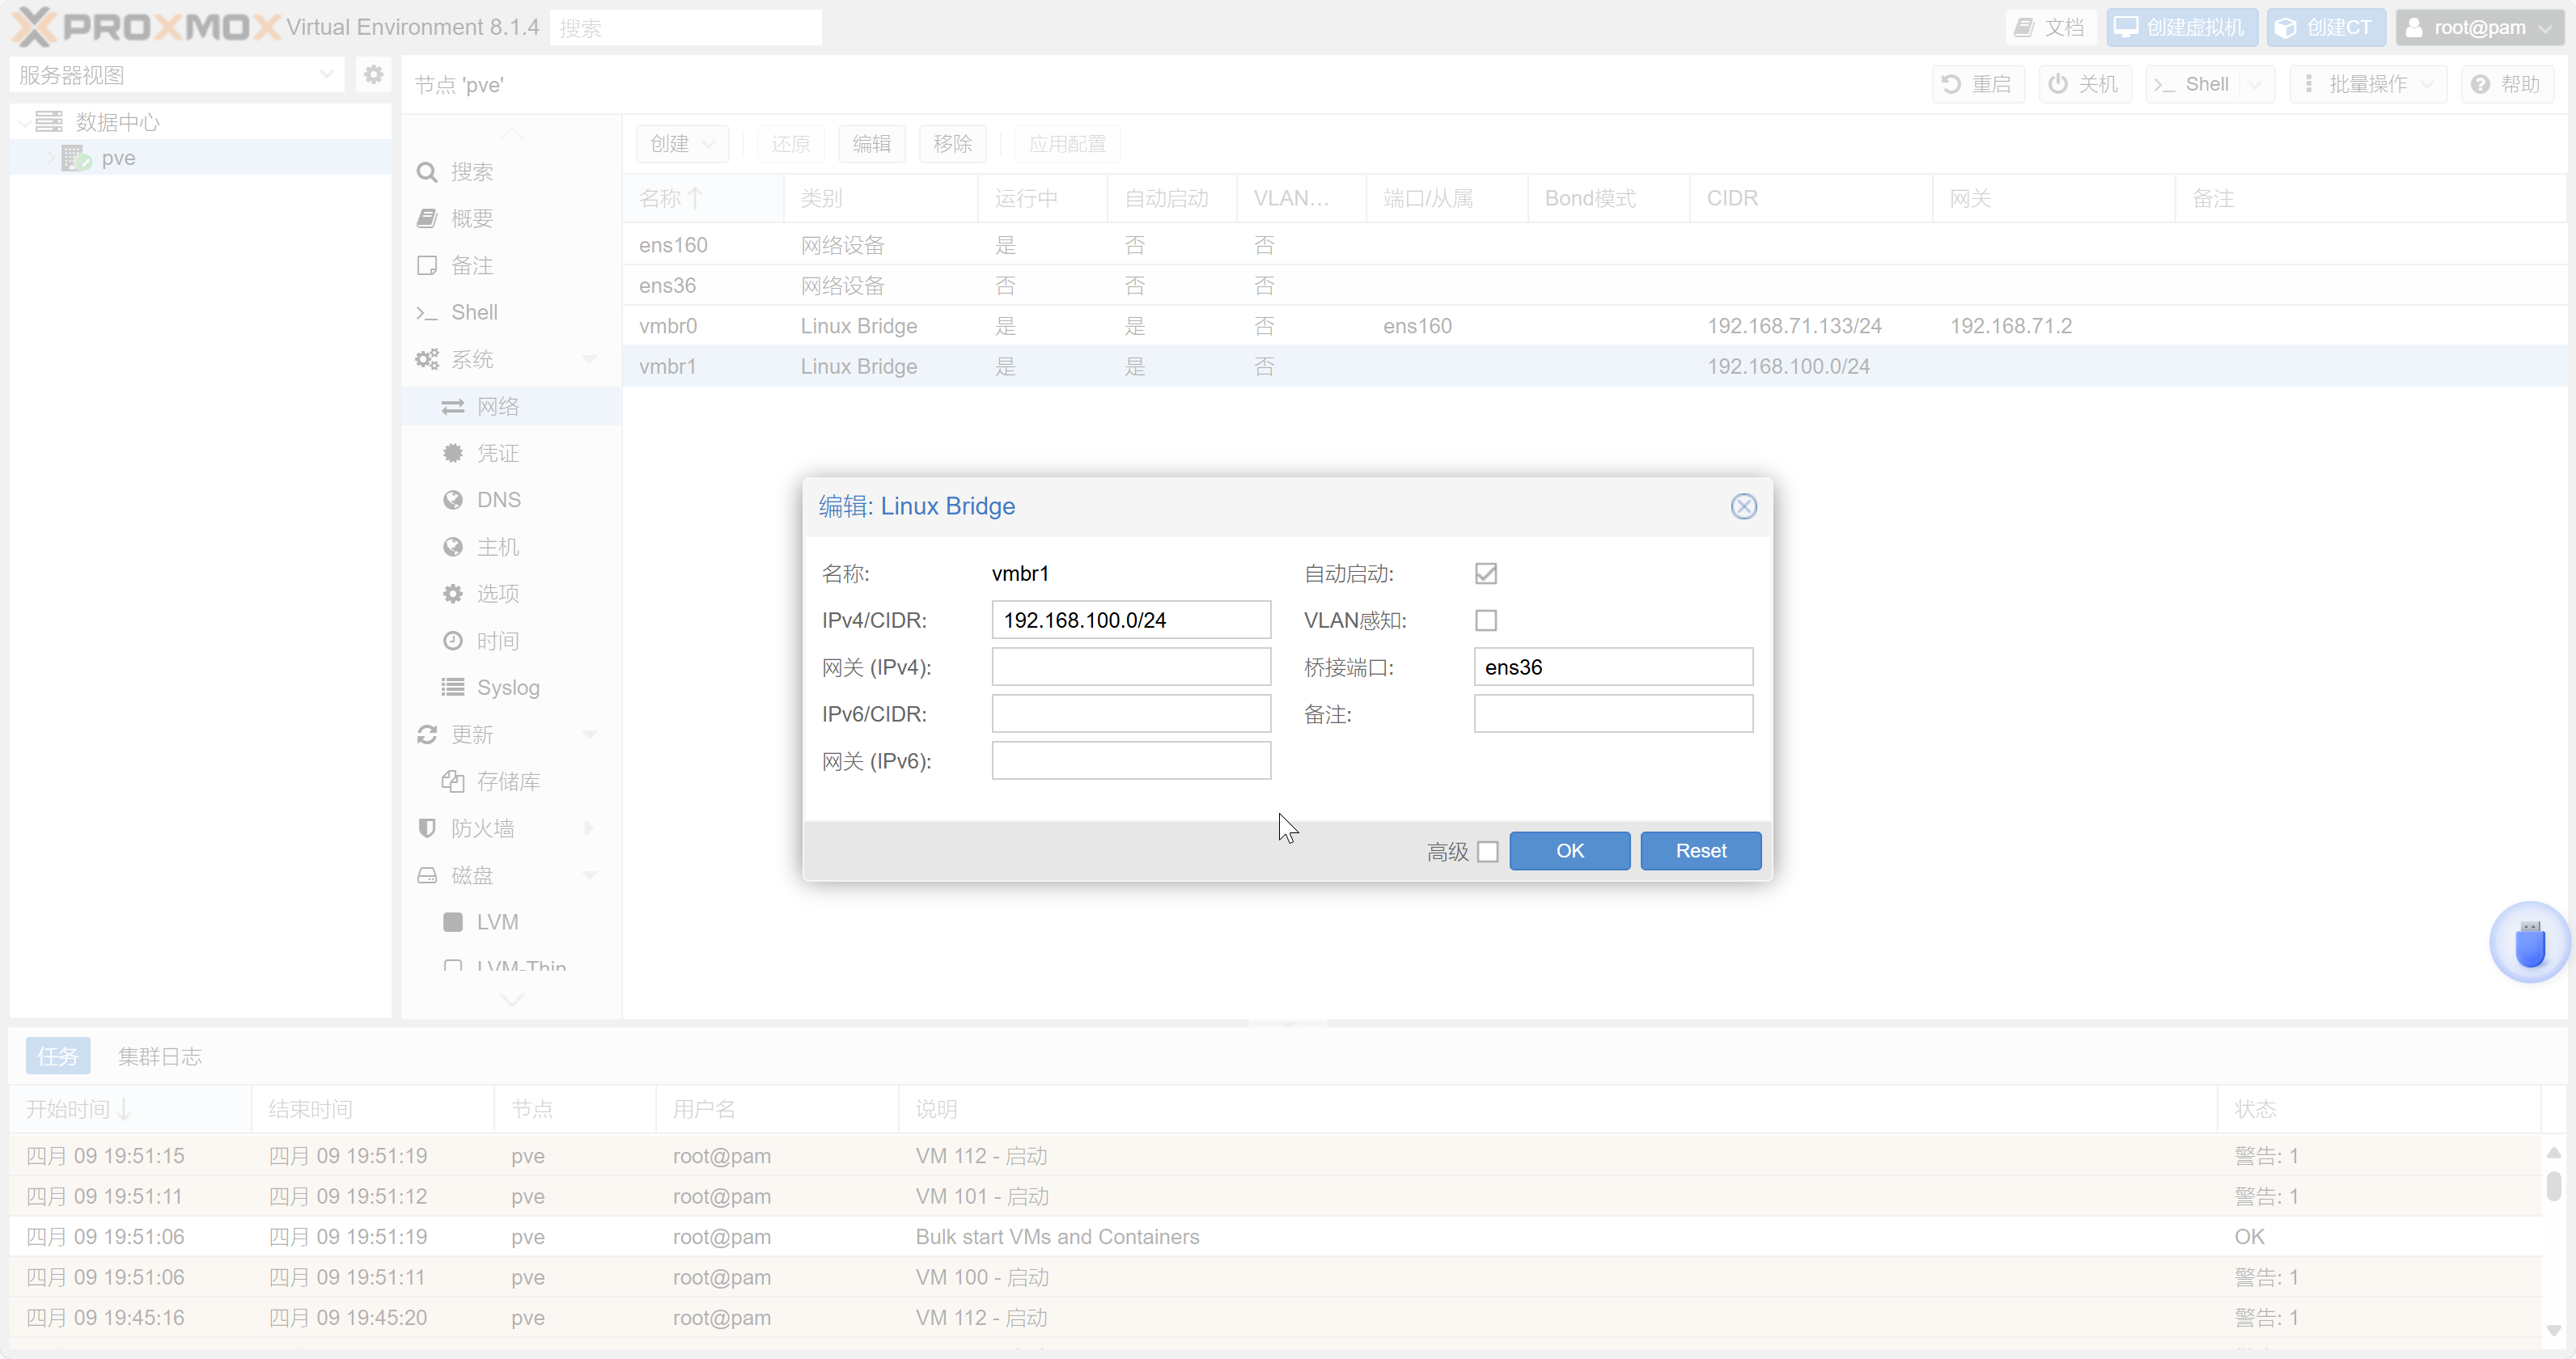Viewport: 2576px width, 1359px height.
Task: Open the Shell entry in node sidebar
Action: [474, 312]
